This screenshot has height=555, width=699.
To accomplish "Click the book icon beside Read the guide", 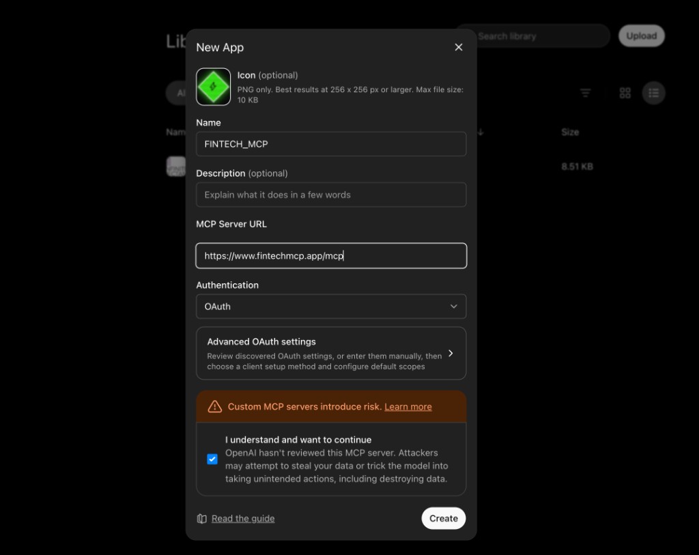I will pyautogui.click(x=202, y=518).
